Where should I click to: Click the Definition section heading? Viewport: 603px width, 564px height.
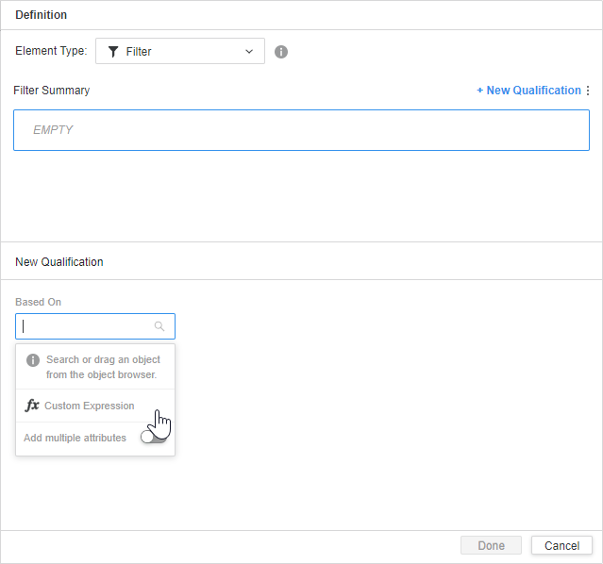41,15
